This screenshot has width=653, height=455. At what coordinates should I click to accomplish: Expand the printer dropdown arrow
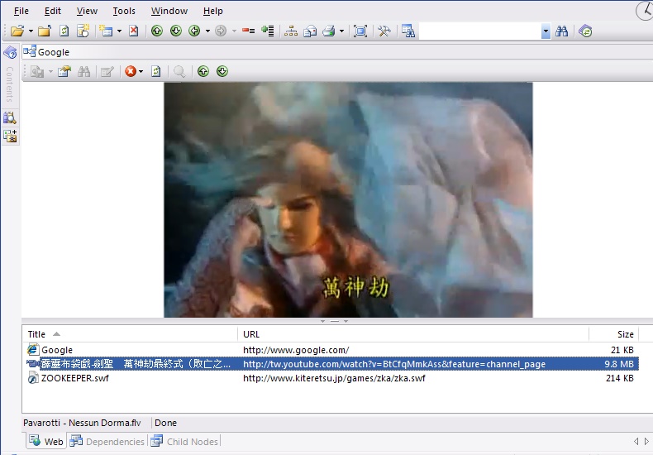coord(341,31)
